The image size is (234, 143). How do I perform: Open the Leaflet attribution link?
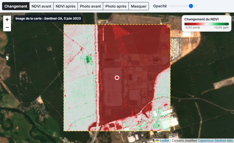(x=165, y=141)
